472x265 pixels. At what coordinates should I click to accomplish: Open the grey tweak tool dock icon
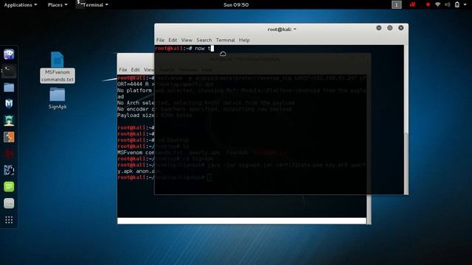(9, 203)
